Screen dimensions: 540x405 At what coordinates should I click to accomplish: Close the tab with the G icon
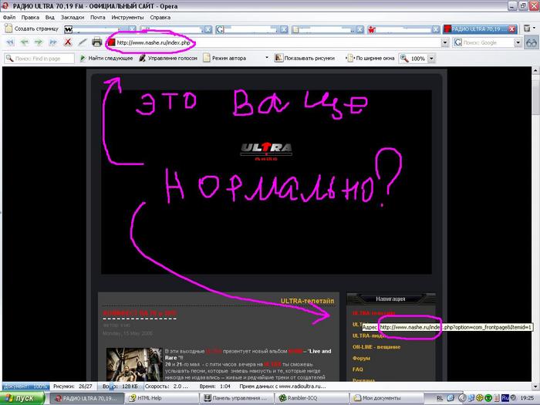click(284, 29)
